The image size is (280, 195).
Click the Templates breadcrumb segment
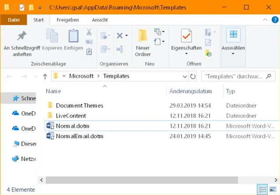point(116,76)
